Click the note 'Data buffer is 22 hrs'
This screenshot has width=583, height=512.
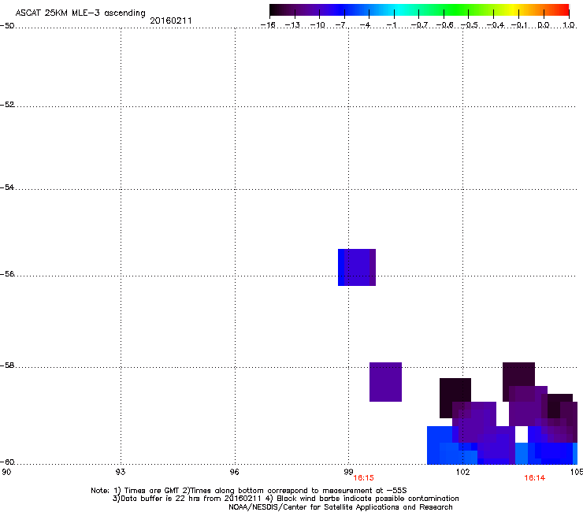point(157,499)
